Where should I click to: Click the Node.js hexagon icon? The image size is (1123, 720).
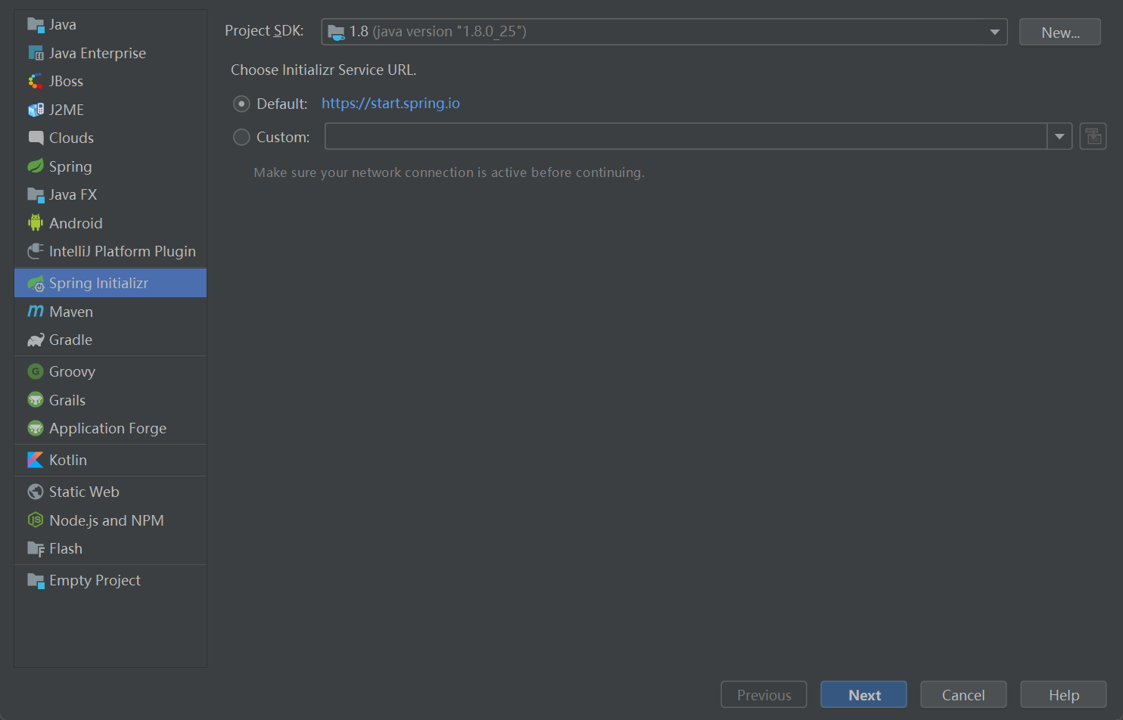[36, 520]
